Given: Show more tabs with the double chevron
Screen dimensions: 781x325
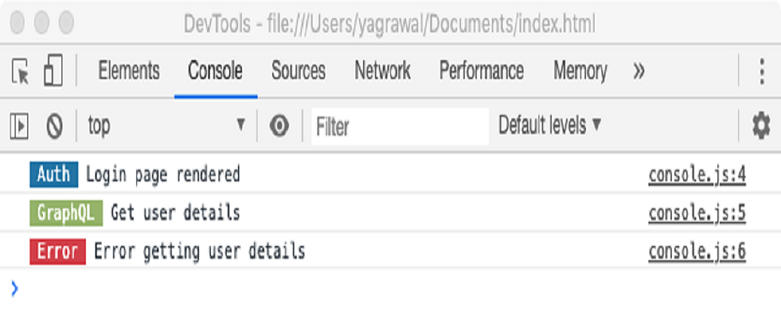Looking at the screenshot, I should click(639, 71).
